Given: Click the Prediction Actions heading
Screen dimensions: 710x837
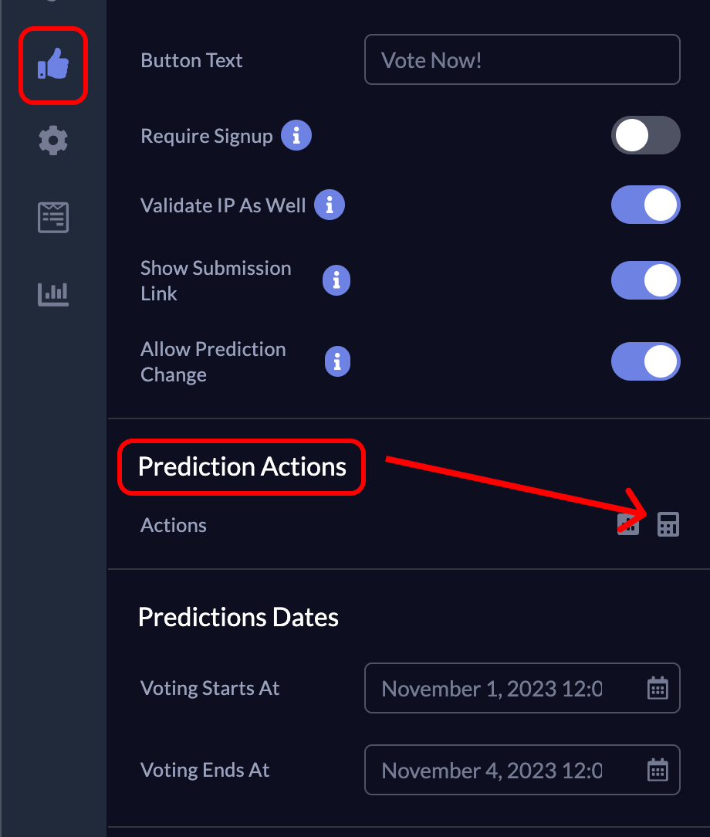Looking at the screenshot, I should pyautogui.click(x=242, y=466).
